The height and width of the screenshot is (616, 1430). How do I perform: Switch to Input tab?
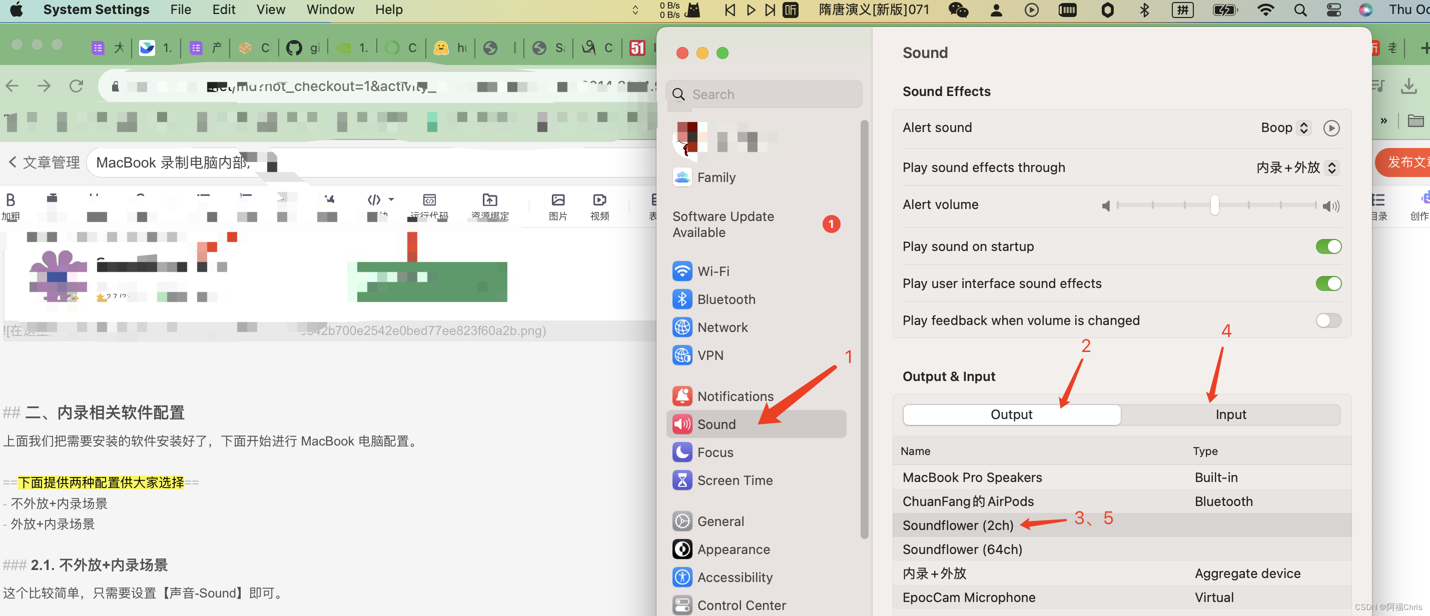click(1231, 414)
